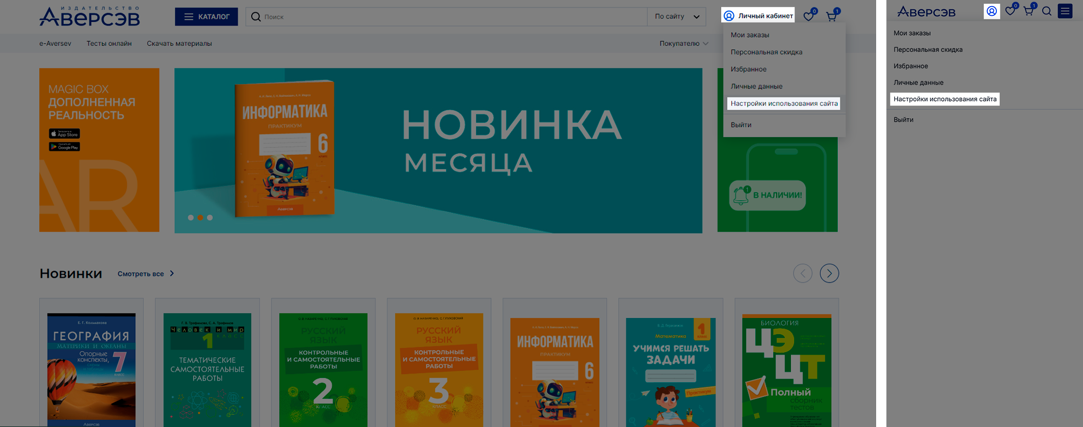Viewport: 1083px width, 427px height.
Task: Open favorites heart icon in desktop header
Action: pyautogui.click(x=809, y=16)
